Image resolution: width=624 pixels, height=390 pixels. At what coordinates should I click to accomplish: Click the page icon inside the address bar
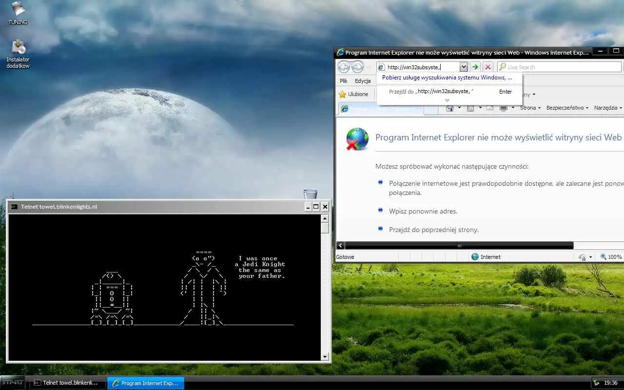tap(382, 67)
